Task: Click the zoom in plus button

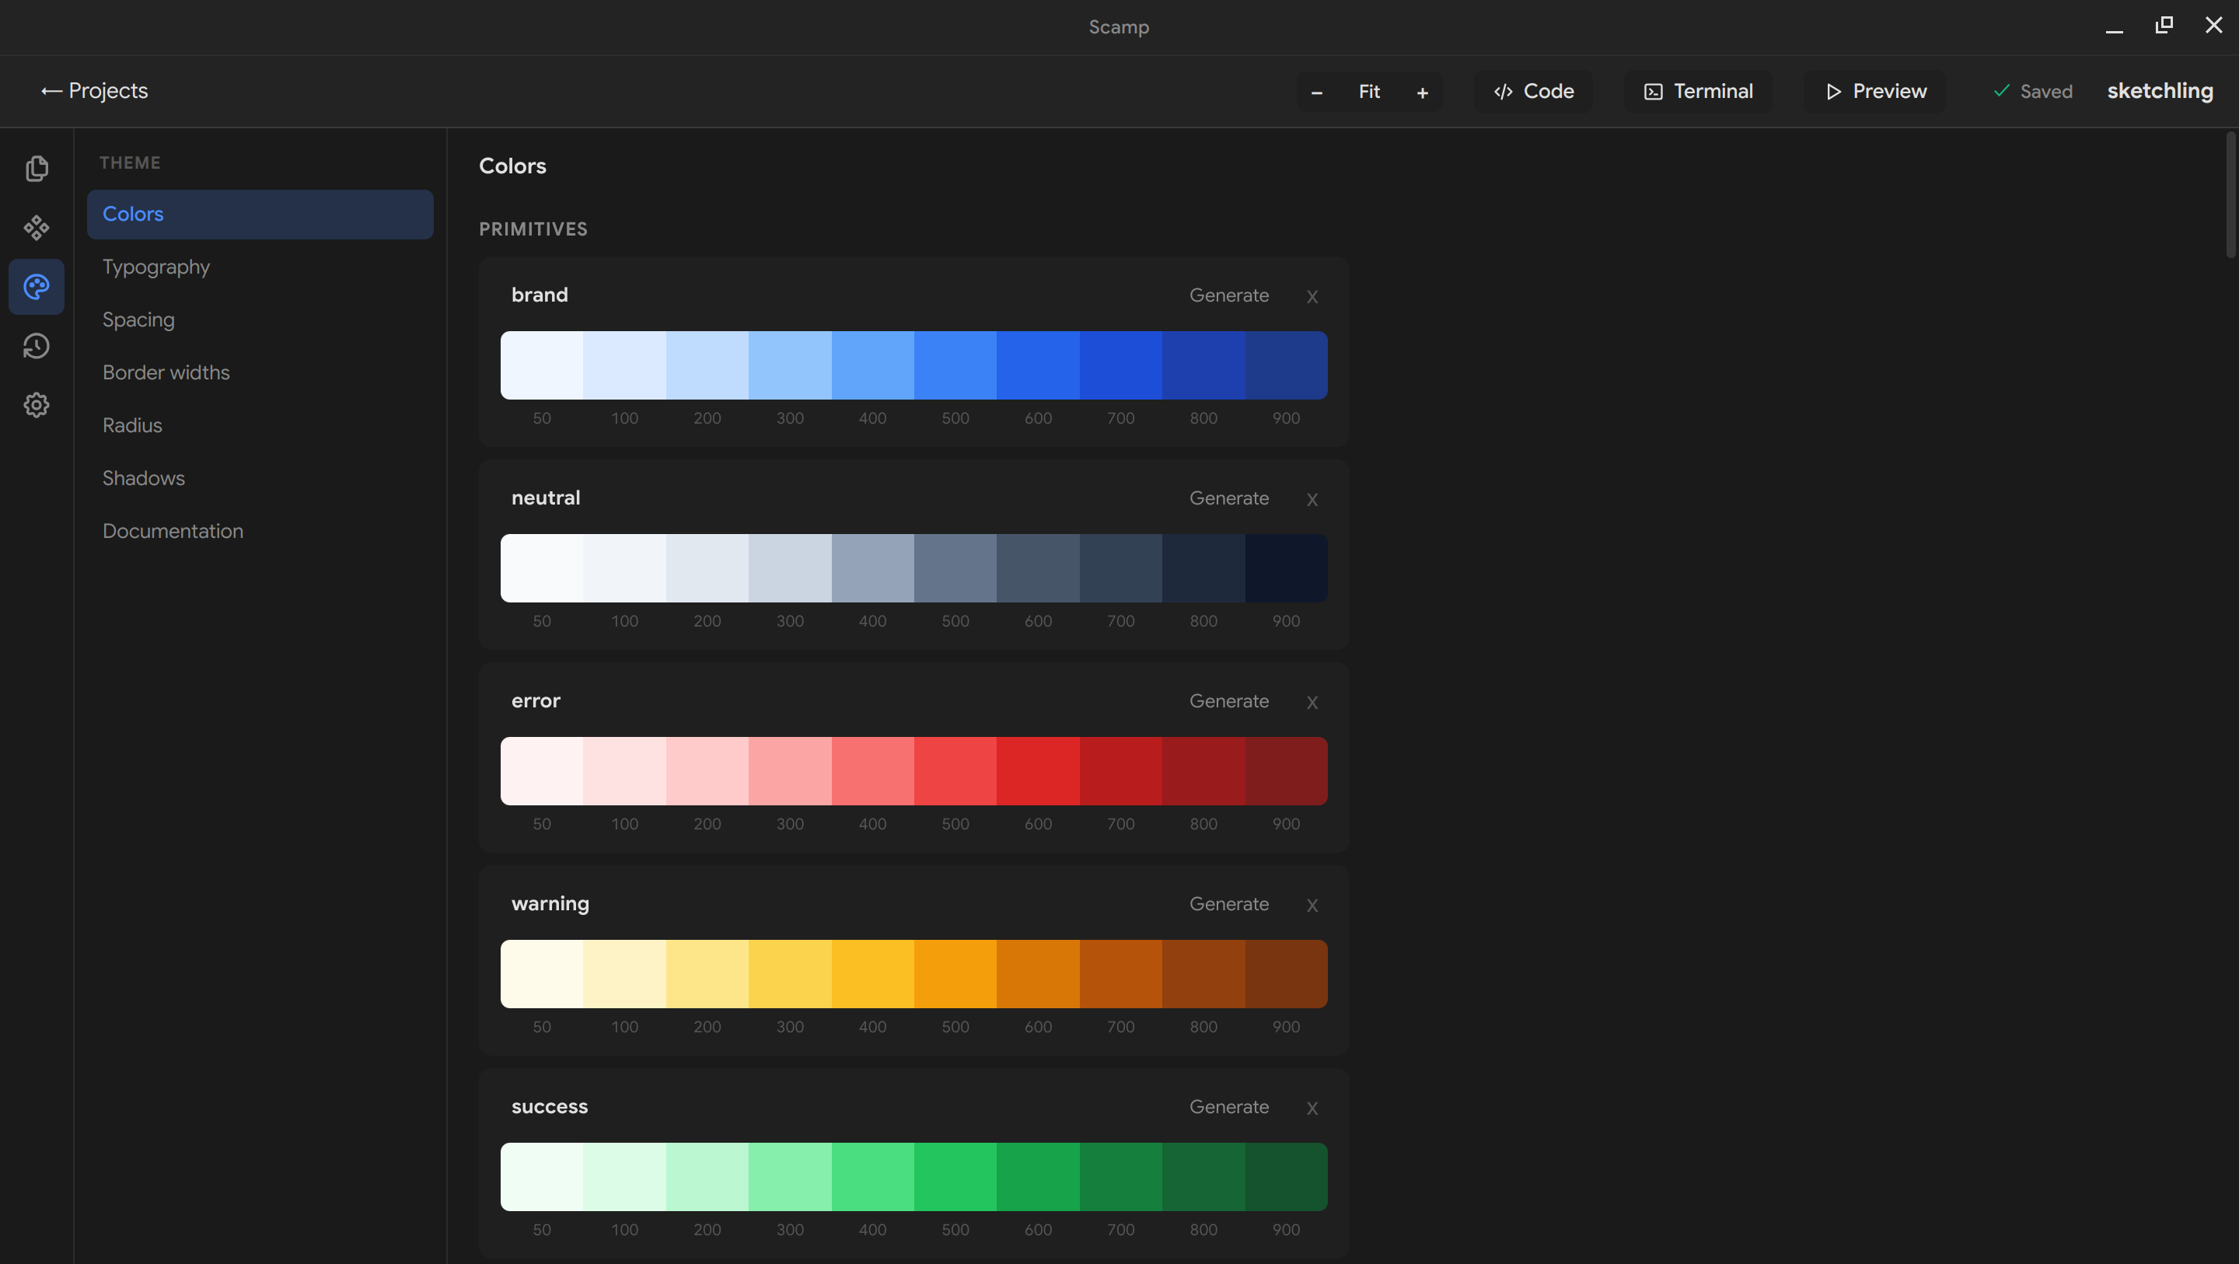Action: tap(1422, 93)
